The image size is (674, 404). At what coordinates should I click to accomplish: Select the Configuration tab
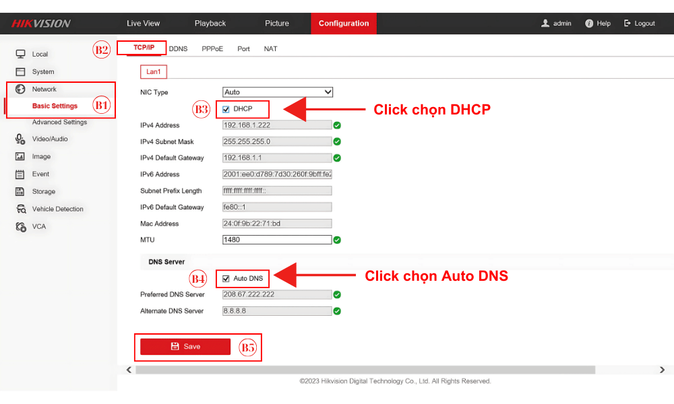pos(344,23)
